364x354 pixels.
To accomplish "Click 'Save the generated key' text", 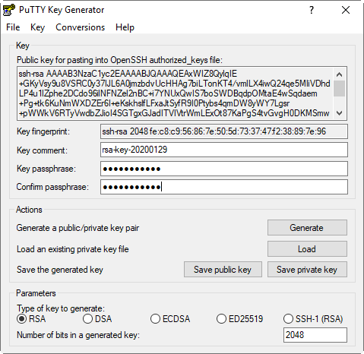I will click(x=60, y=270).
